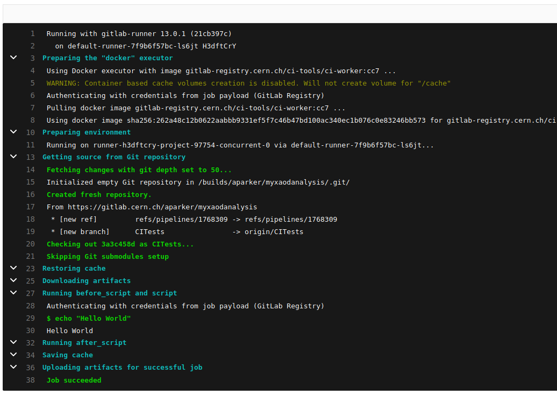Click line number 5 next to WARNING
The image size is (557, 402).
(x=32, y=83)
